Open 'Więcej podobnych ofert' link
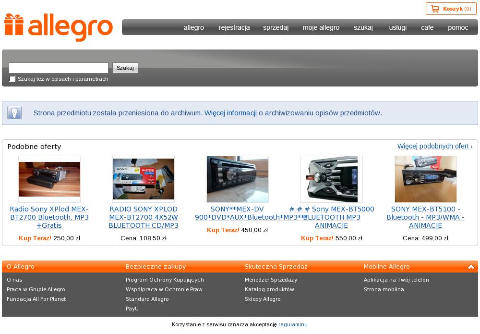This screenshot has height=334, width=480. pos(435,146)
